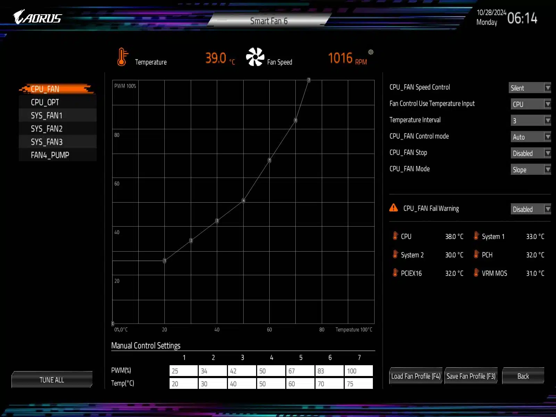This screenshot has height=417, width=556.
Task: Click the System 2 thermometer icon
Action: 395,254
